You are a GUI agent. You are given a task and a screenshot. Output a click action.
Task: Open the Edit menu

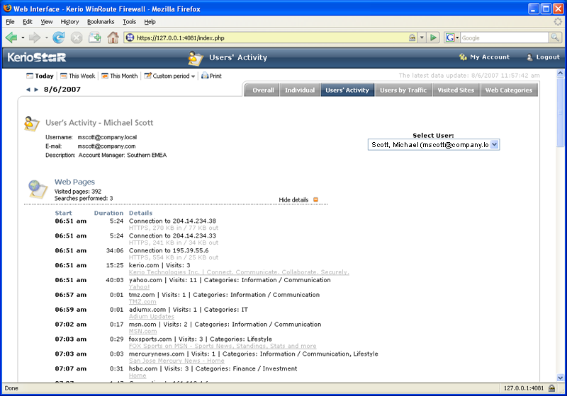click(x=28, y=22)
